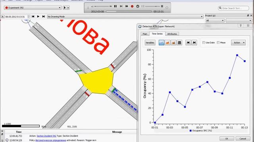Image resolution: width=254 pixels, height=142 pixels.
Task: Open the Experiment 392 dropdown
Action: click(33, 7)
